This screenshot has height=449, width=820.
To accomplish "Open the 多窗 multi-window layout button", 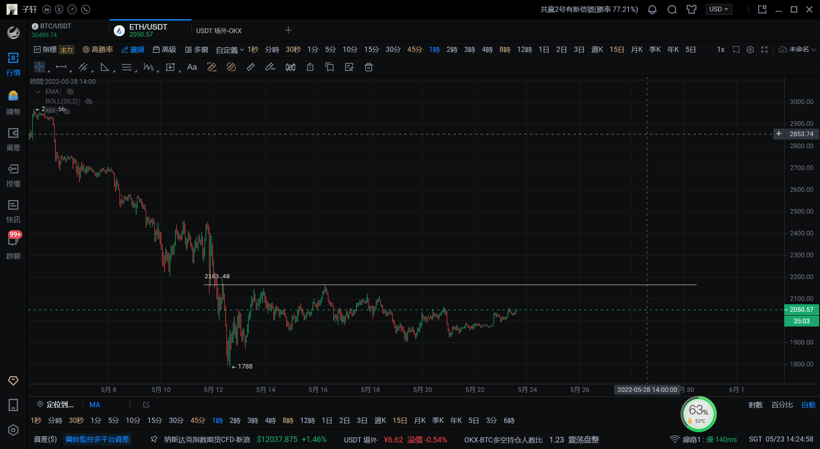I will click(x=197, y=50).
